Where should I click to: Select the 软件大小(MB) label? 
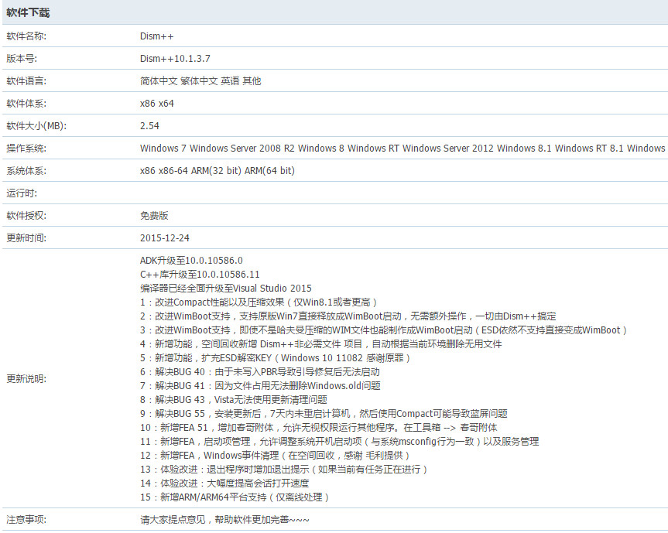[36, 126]
